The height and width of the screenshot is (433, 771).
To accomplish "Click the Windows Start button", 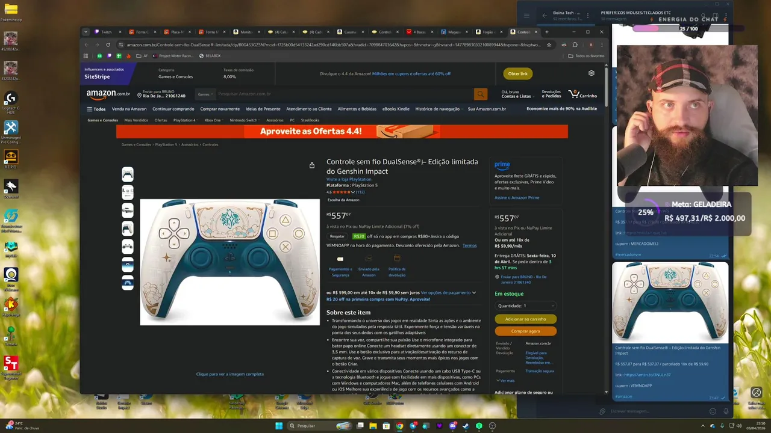I will point(279,426).
